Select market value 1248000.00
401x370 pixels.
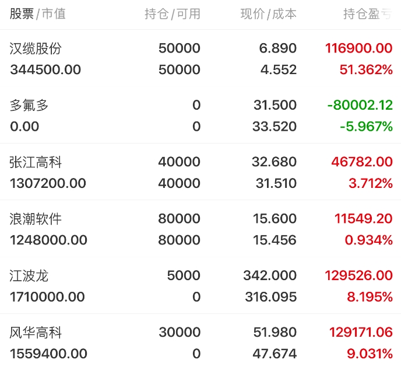coord(48,240)
